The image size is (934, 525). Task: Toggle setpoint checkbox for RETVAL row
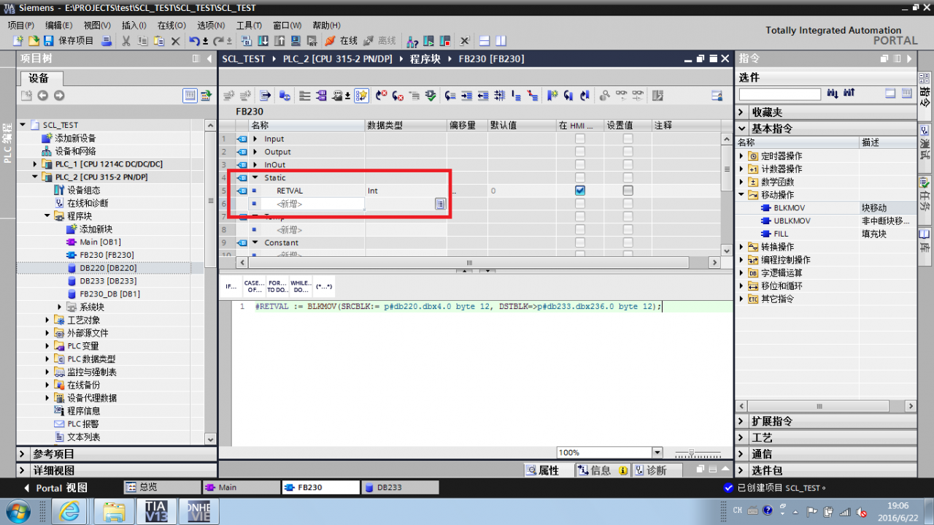pyautogui.click(x=628, y=191)
